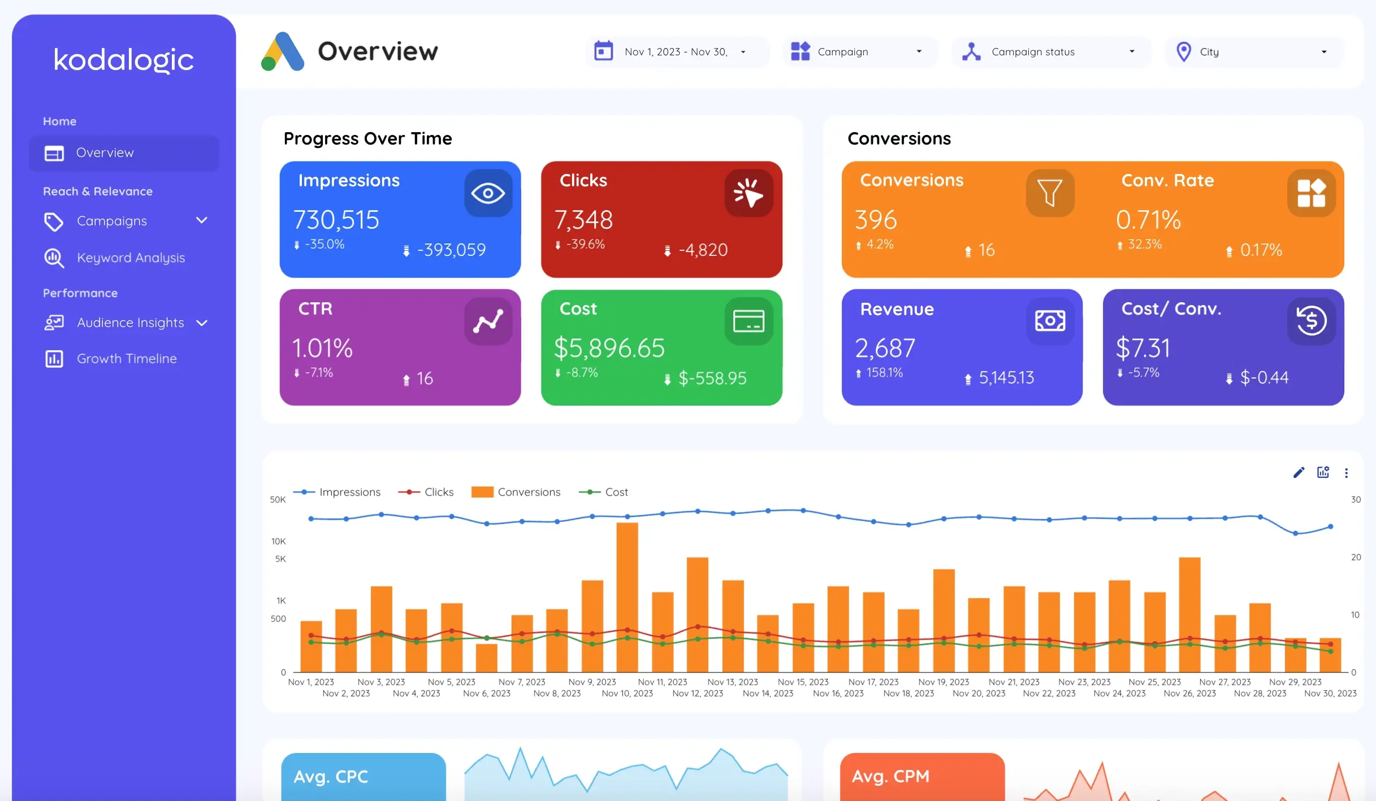Click the kodalogic logo

pyautogui.click(x=123, y=60)
